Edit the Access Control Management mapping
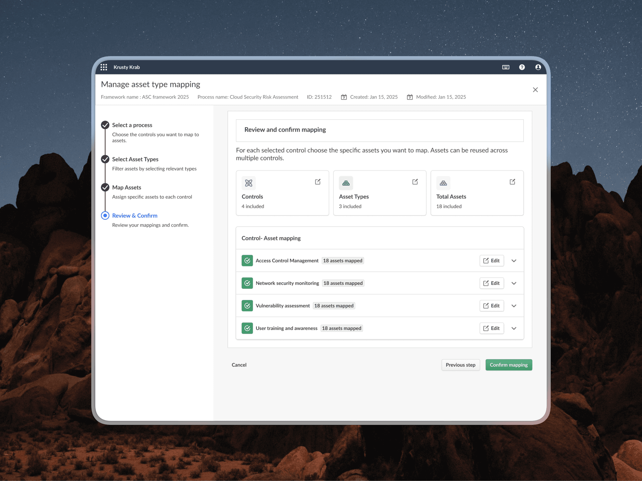The image size is (642, 481). tap(492, 261)
